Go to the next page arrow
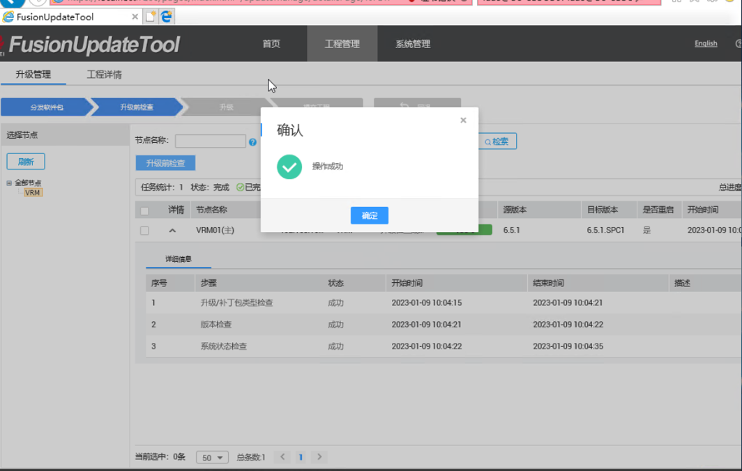This screenshot has width=742, height=471. 319,457
